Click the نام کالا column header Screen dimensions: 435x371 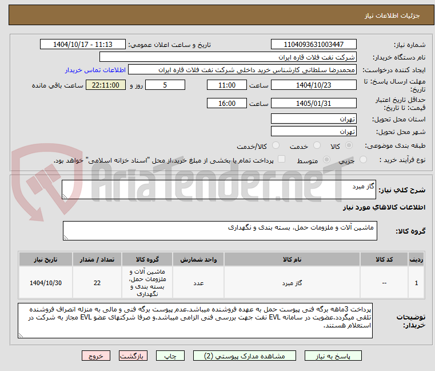(x=292, y=259)
